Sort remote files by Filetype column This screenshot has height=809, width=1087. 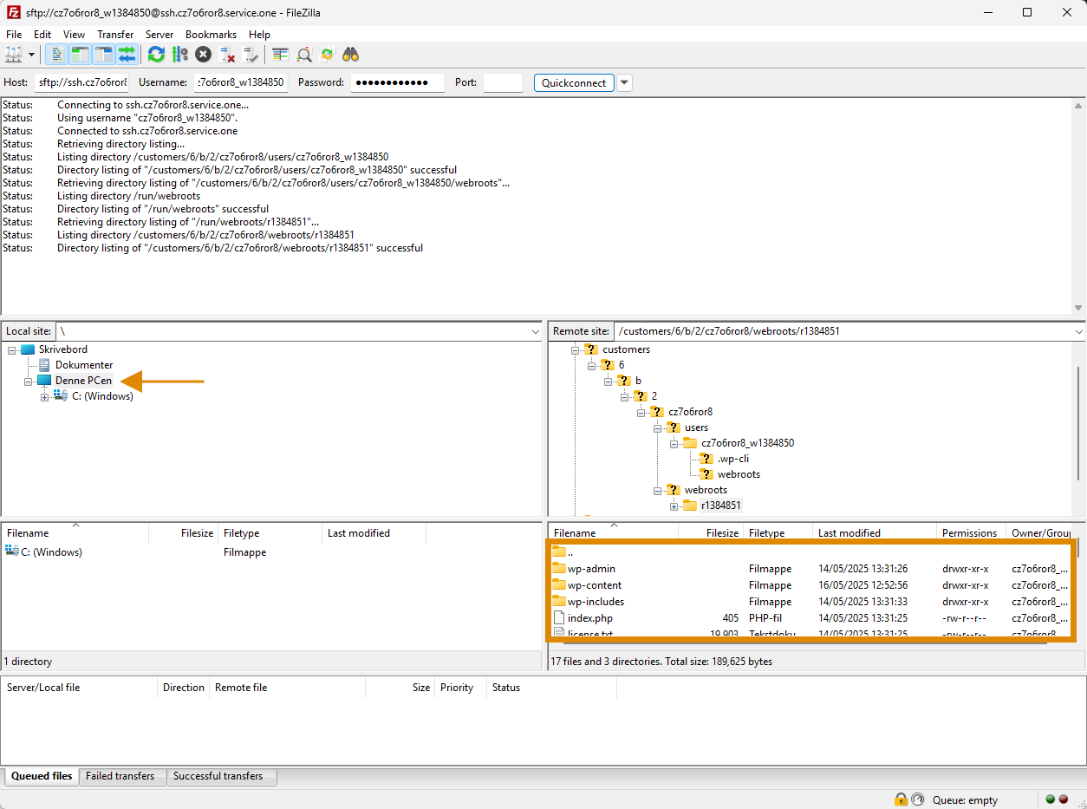778,533
